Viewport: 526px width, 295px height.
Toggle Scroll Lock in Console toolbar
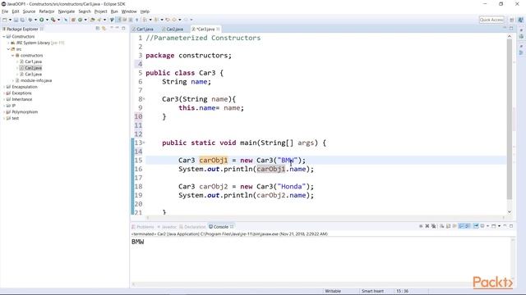click(449, 226)
